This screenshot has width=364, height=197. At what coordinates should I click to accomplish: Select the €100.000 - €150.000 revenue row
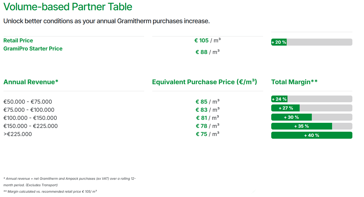click(30, 118)
